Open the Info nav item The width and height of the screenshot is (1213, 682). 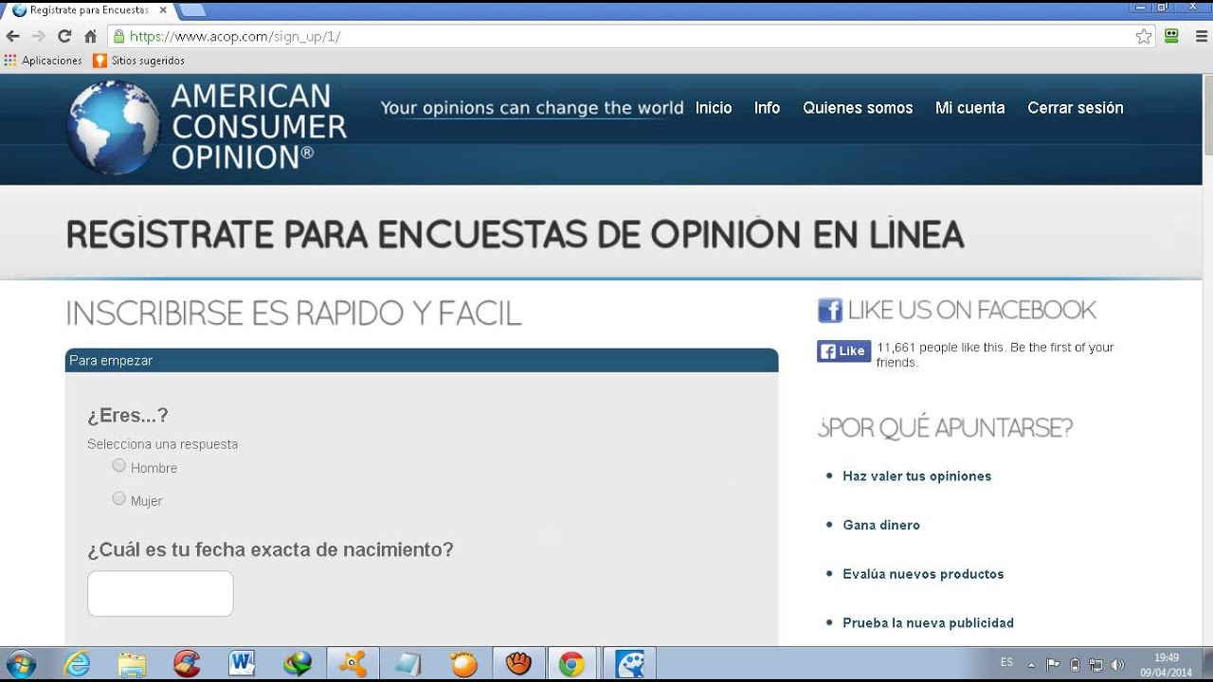pos(767,108)
